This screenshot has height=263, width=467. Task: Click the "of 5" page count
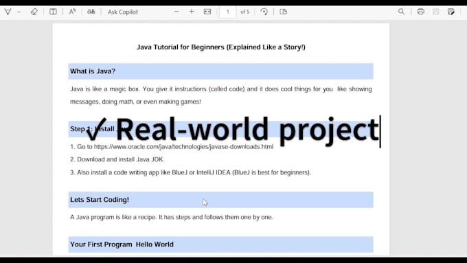click(x=244, y=12)
